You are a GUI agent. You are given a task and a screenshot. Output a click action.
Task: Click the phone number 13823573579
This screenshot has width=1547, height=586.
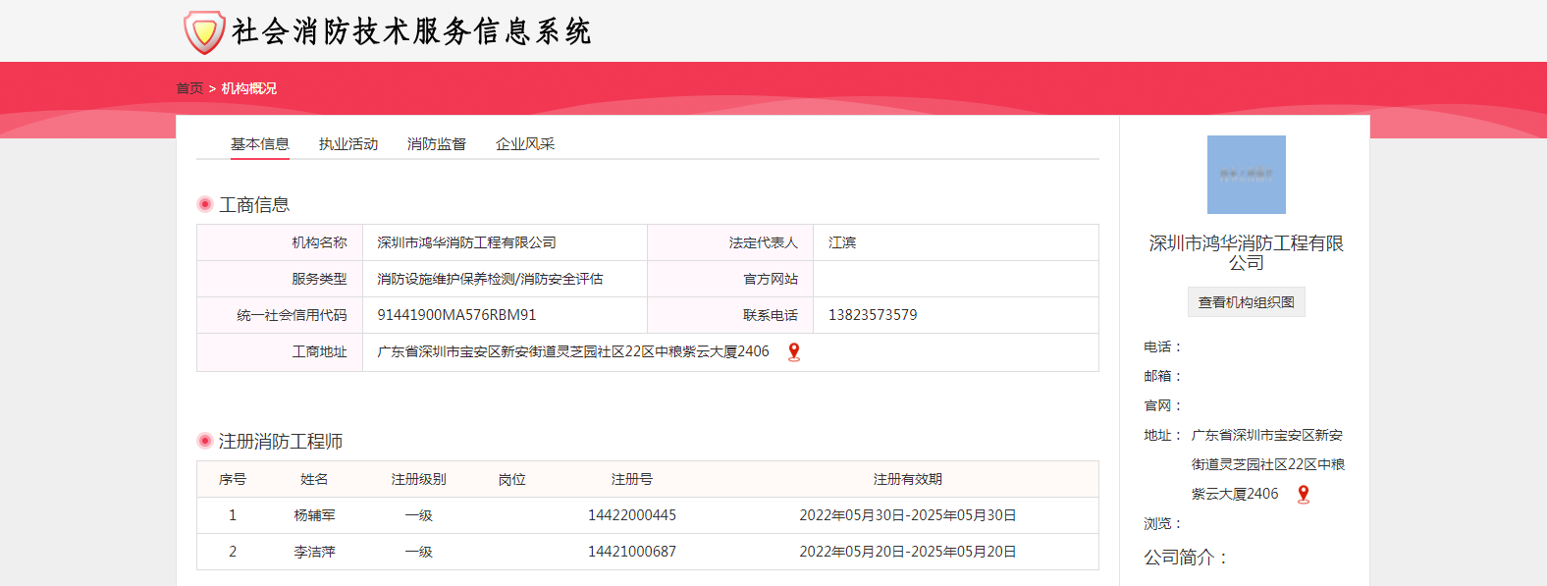point(873,315)
